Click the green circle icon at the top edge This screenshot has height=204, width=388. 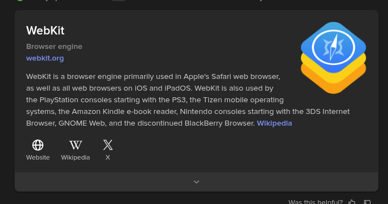pos(20,1)
